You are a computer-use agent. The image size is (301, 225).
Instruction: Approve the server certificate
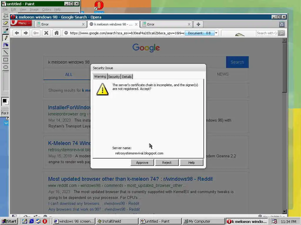[x=142, y=163]
